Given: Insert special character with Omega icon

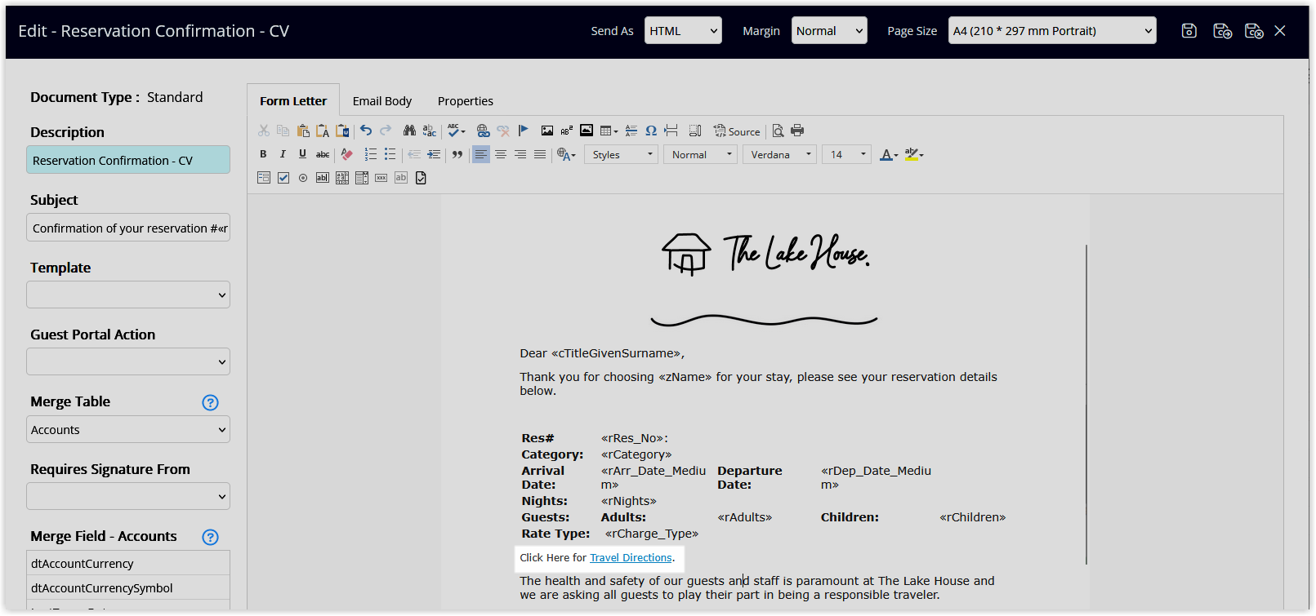Looking at the screenshot, I should click(x=651, y=131).
